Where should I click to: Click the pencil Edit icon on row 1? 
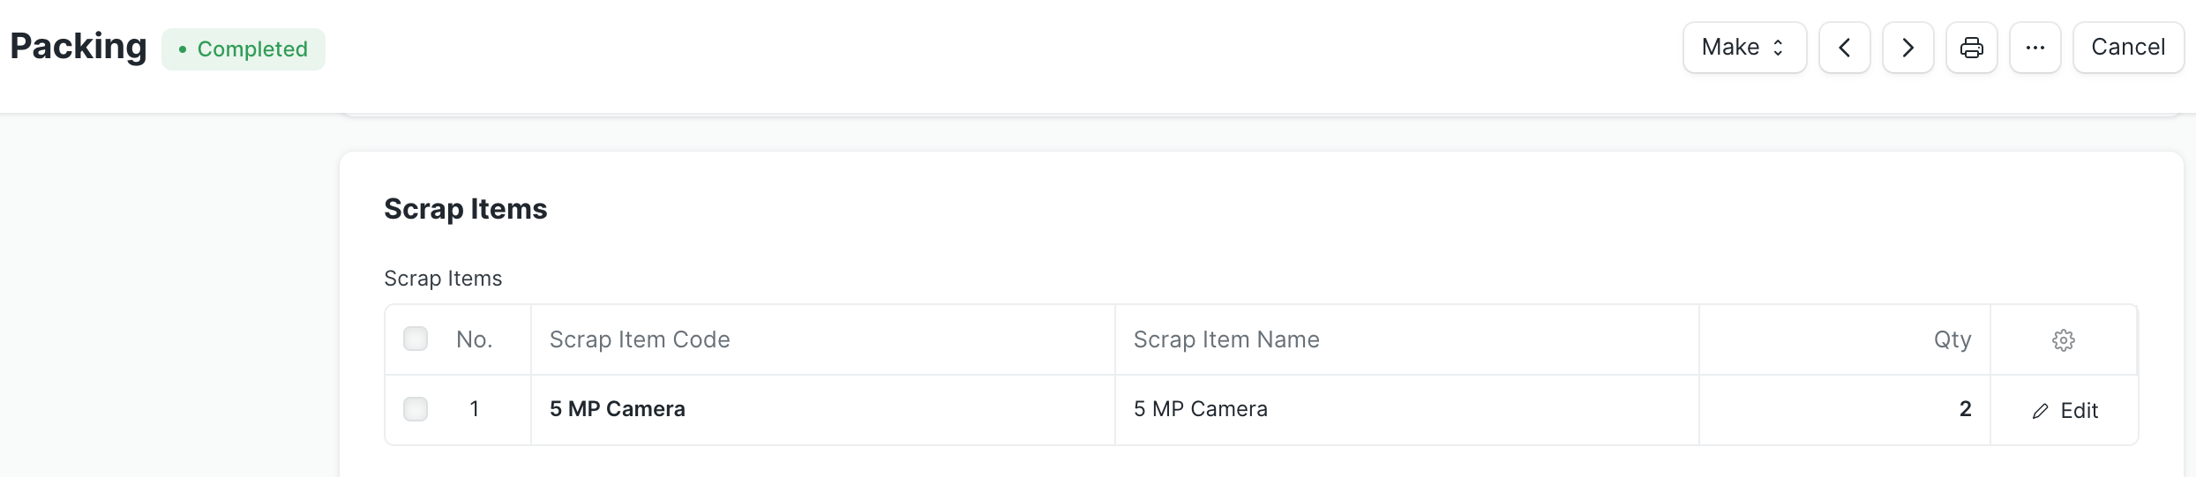click(2040, 411)
